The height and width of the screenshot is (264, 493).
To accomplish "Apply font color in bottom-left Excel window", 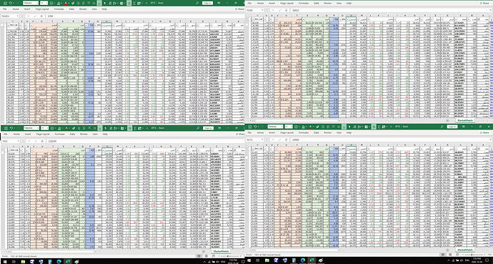I will click(x=66, y=128).
